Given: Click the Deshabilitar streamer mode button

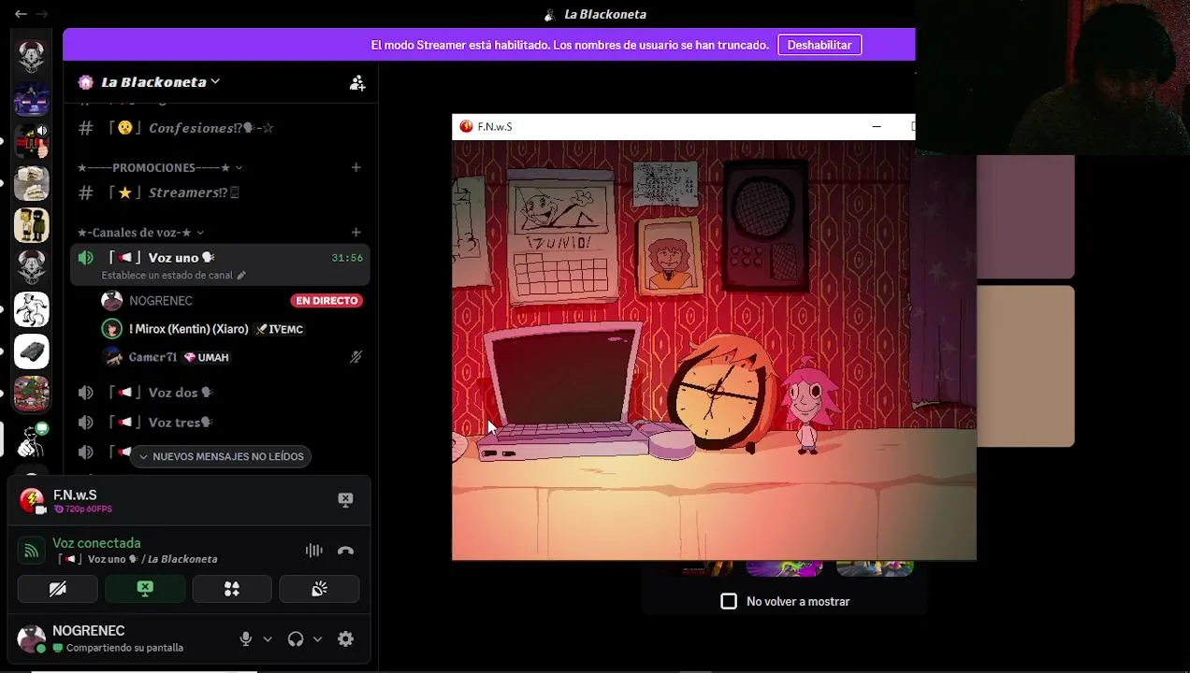Looking at the screenshot, I should (x=820, y=45).
